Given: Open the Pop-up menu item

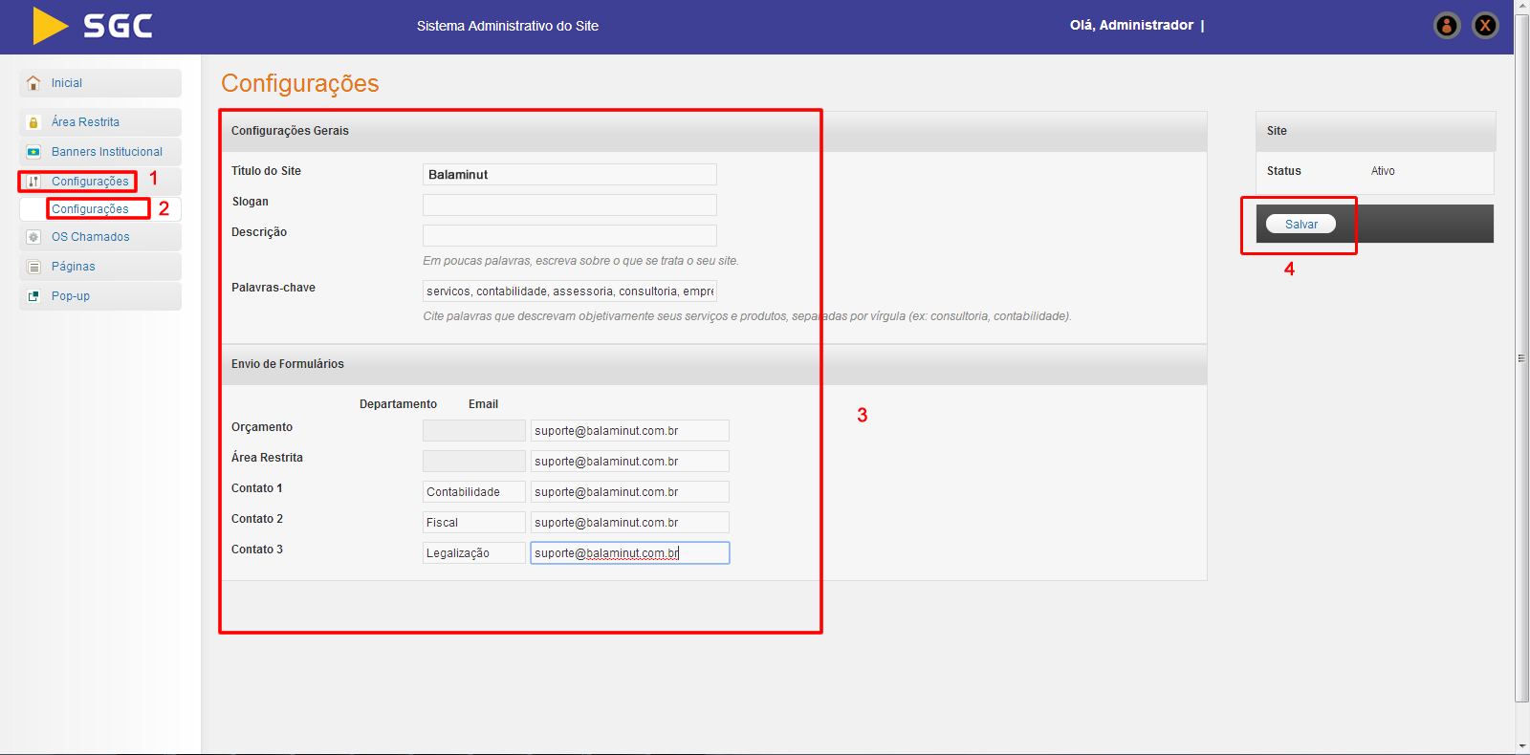Looking at the screenshot, I should pos(100,296).
